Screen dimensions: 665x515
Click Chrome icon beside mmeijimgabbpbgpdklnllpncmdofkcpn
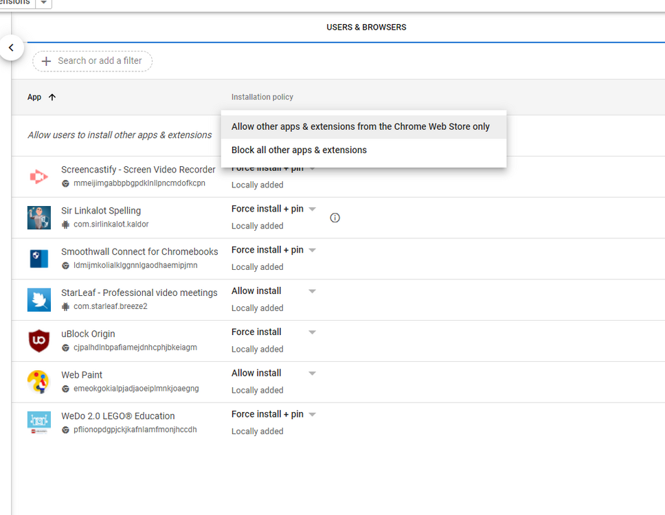click(x=65, y=183)
